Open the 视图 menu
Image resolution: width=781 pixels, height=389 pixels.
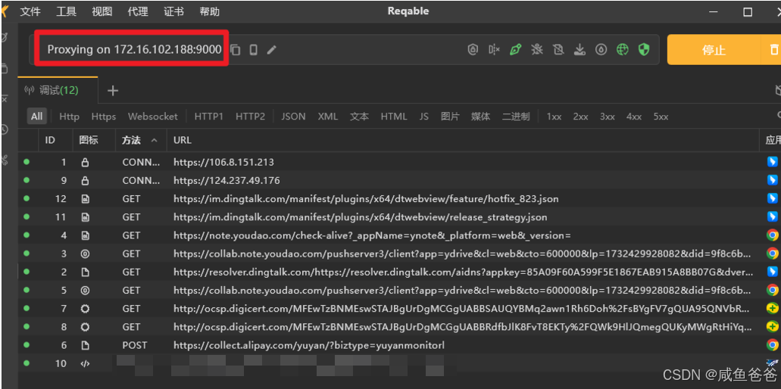(102, 11)
